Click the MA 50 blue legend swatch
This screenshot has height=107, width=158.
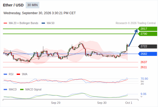[43, 23]
